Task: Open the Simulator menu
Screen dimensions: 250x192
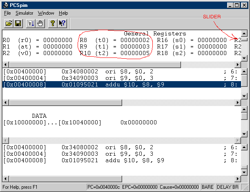Action: (x=25, y=13)
